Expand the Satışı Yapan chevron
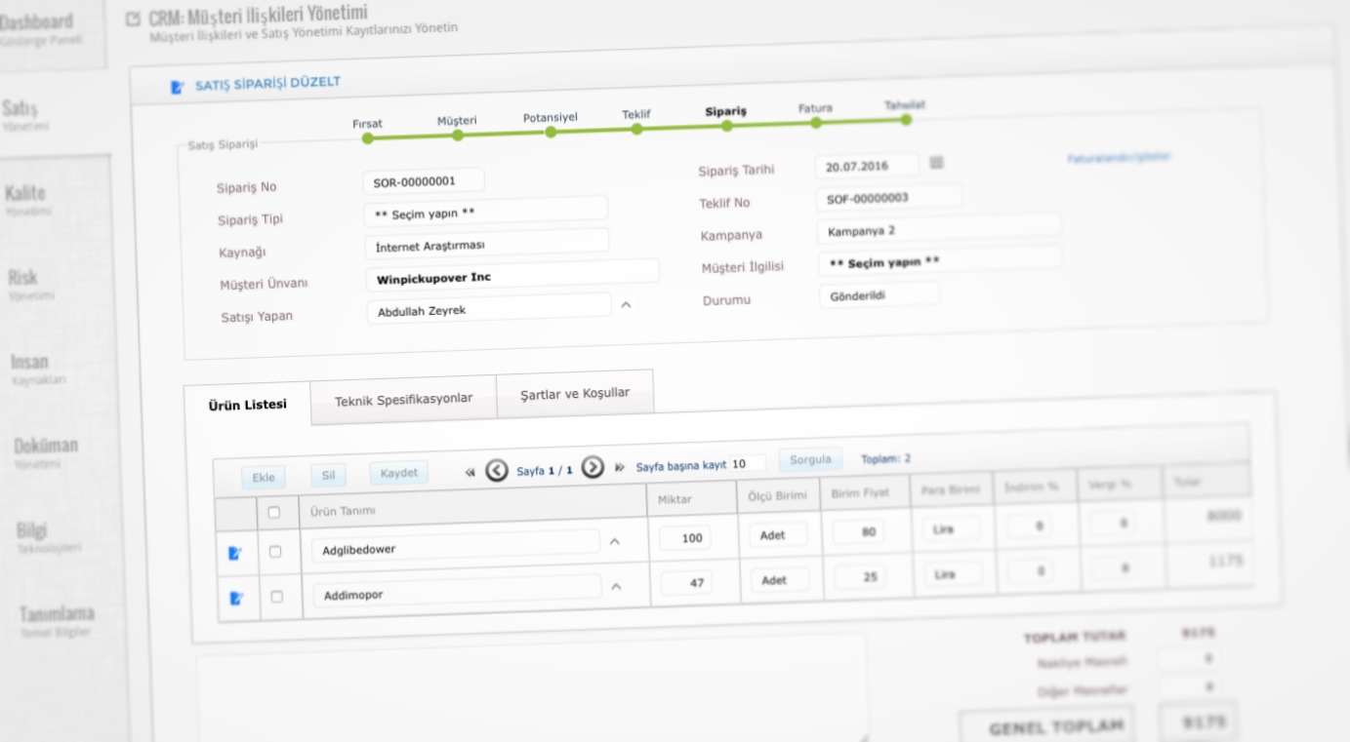Image resolution: width=1350 pixels, height=742 pixels. (x=627, y=305)
